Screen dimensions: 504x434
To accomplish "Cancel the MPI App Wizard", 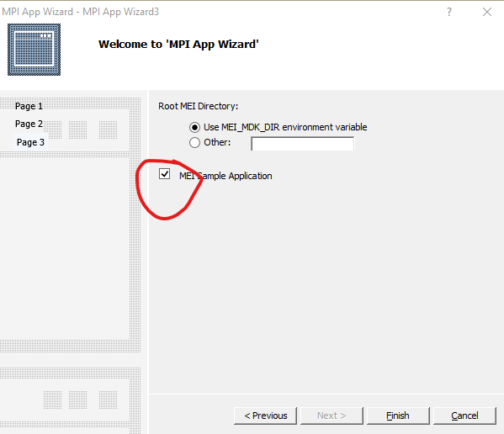I will [x=464, y=415].
